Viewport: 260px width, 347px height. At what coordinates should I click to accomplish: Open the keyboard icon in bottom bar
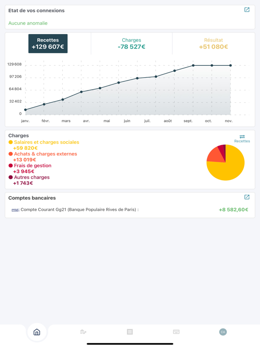click(x=176, y=332)
